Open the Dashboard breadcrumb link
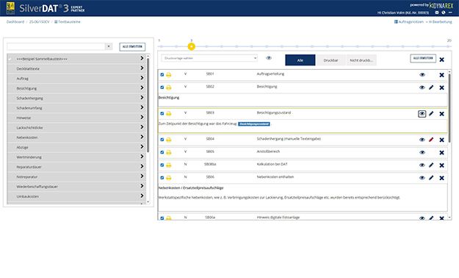This screenshot has height=278, width=459. (x=15, y=22)
